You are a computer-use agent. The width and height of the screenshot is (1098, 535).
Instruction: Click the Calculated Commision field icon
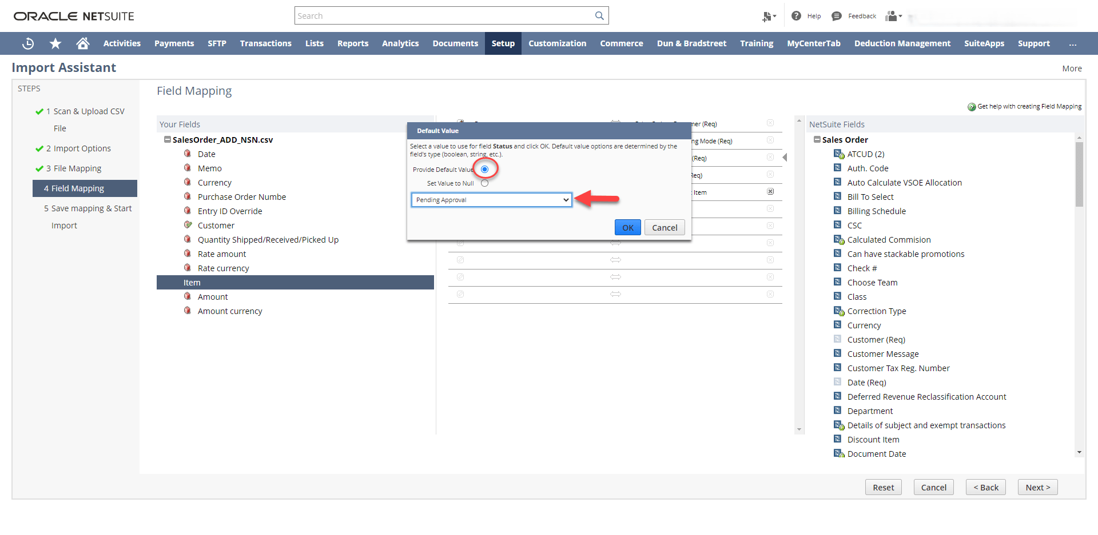(838, 239)
